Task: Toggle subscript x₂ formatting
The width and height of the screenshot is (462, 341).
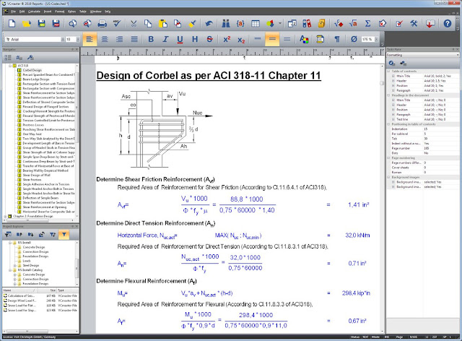Action: [x=241, y=39]
